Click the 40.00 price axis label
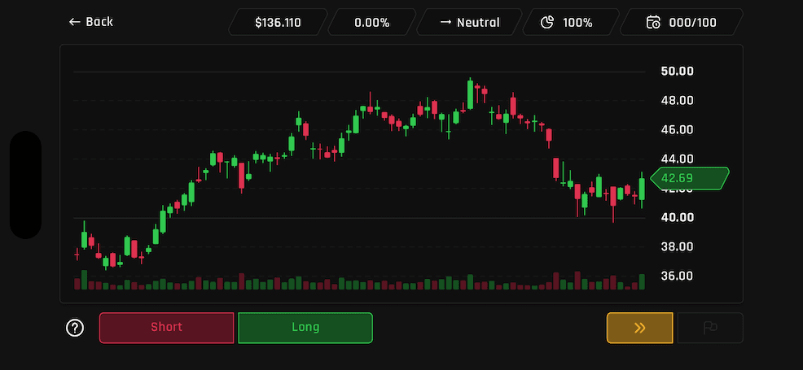 (x=677, y=217)
